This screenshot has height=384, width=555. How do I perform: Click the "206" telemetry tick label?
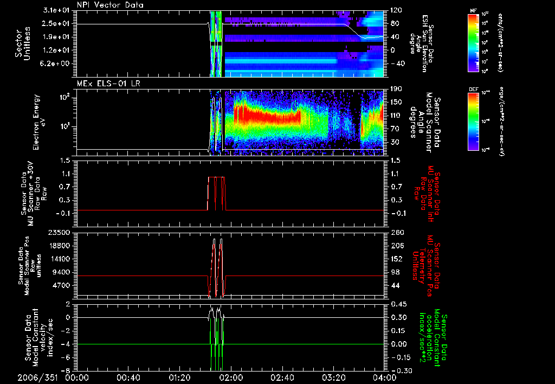pos(397,246)
